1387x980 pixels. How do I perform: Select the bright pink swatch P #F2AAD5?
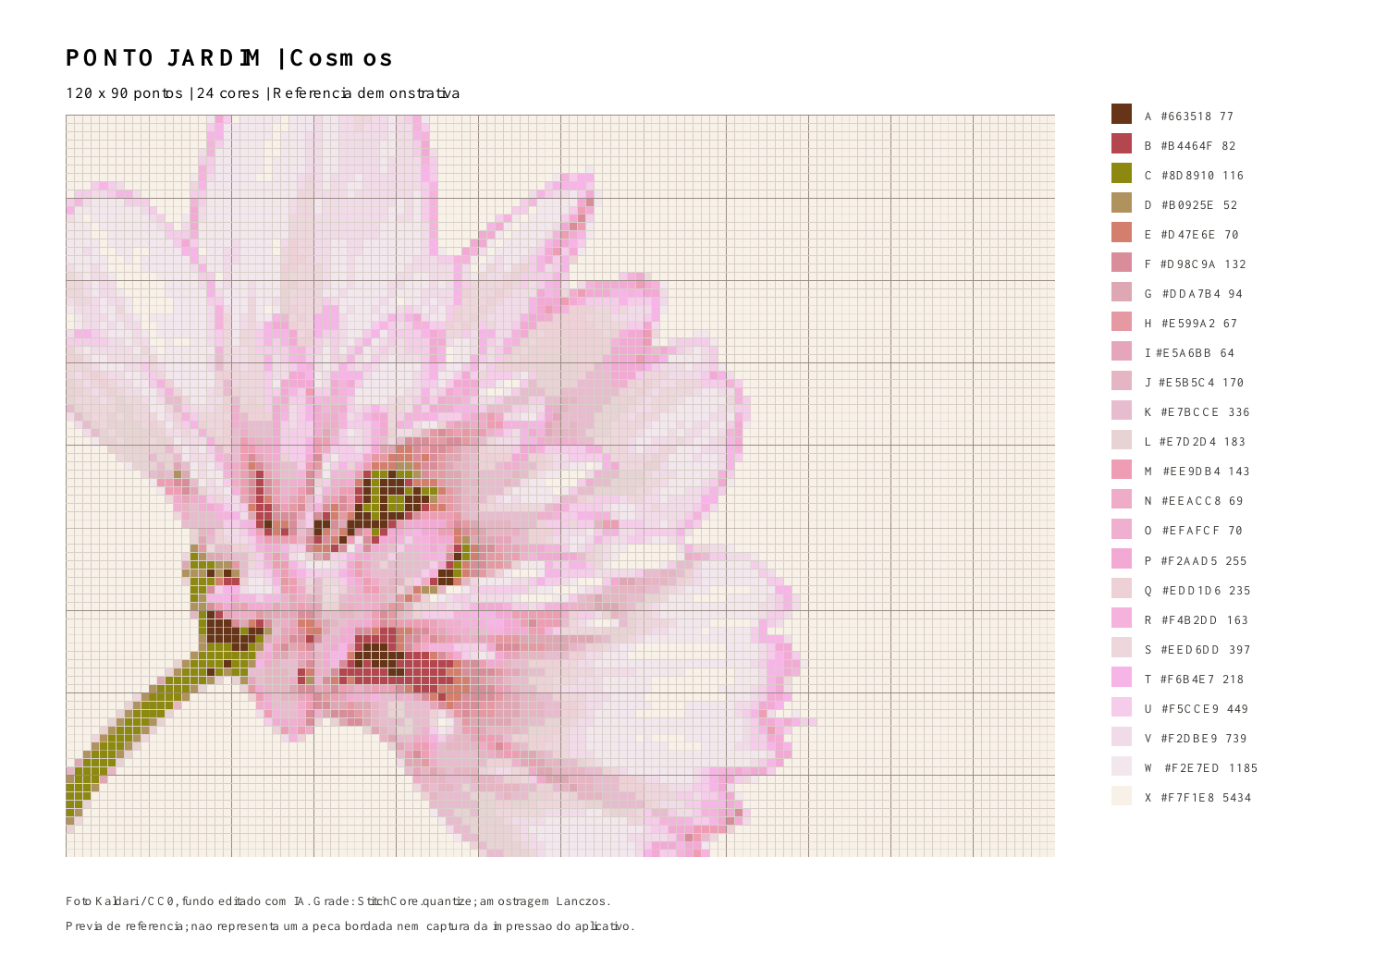(x=1122, y=558)
